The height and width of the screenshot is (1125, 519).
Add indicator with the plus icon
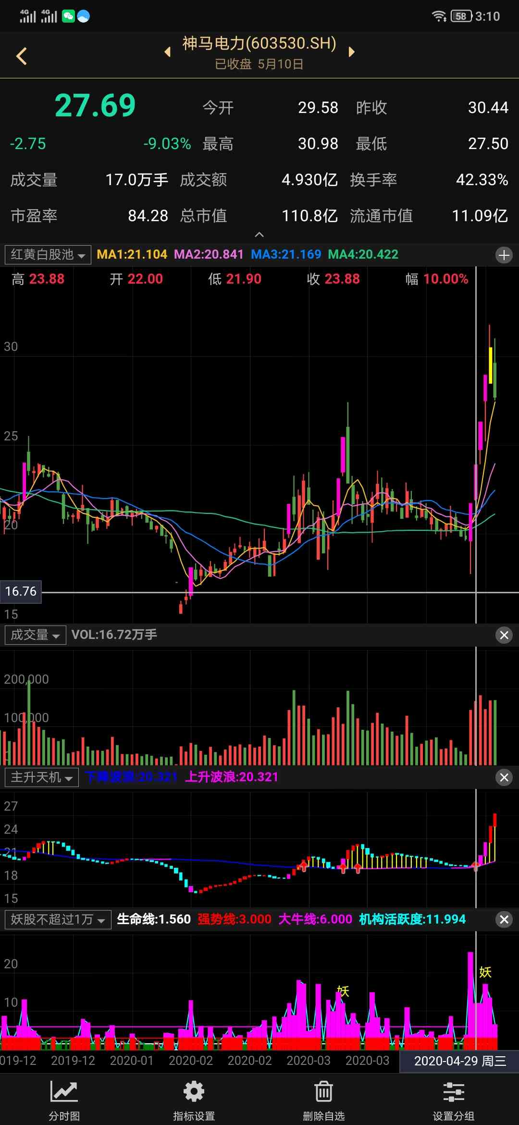pos(504,255)
